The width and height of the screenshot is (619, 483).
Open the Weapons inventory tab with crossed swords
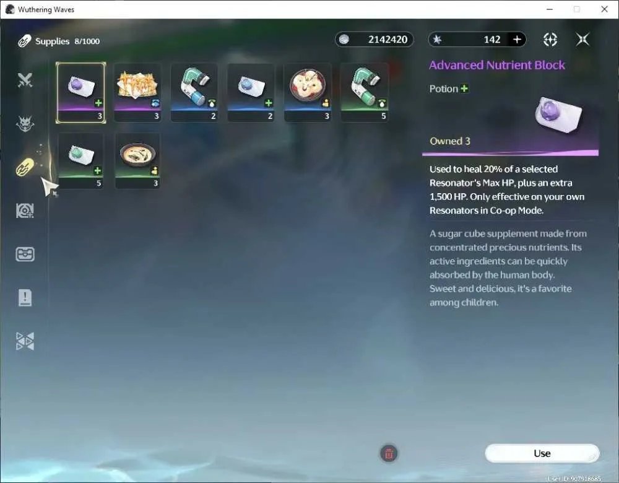click(25, 80)
